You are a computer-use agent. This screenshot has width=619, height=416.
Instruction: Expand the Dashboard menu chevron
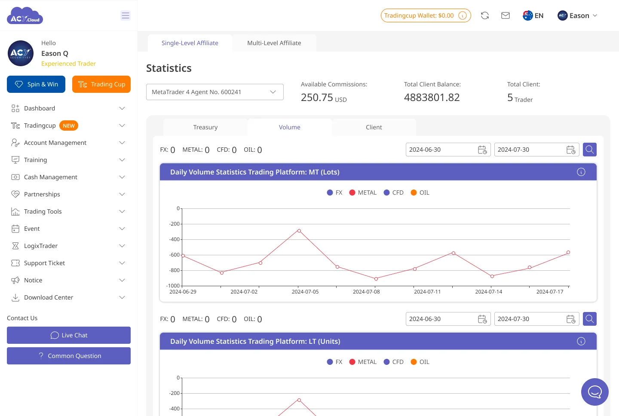tap(122, 108)
